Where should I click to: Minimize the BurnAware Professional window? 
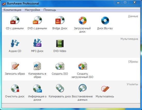(118, 2)
